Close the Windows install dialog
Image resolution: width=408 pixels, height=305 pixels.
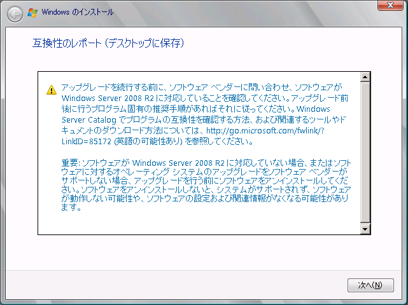390,5
